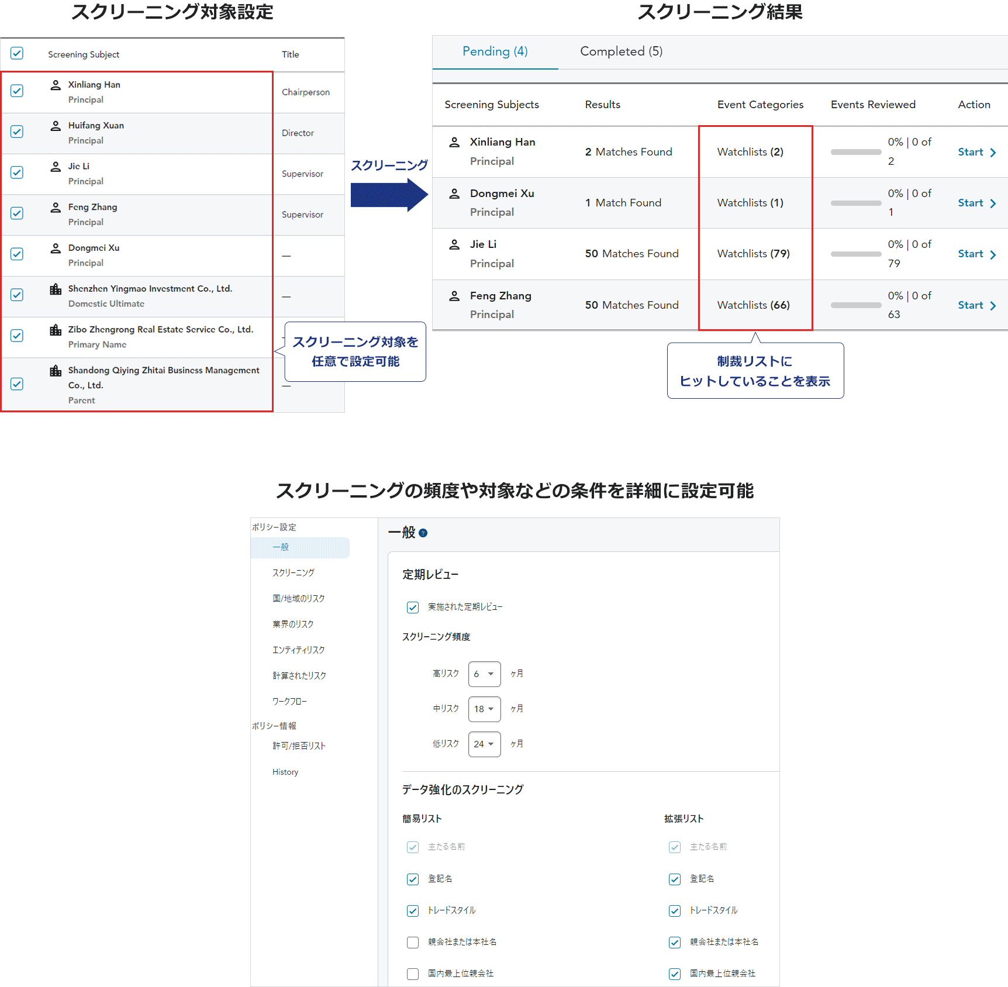This screenshot has width=1008, height=987.
Task: Toggle the select-all checkbox in Screening Subject header
Action: [17, 53]
